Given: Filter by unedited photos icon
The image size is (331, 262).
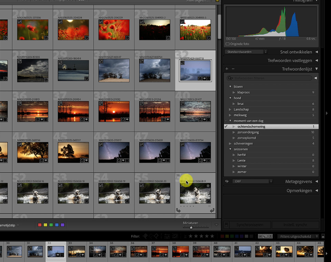Looking at the screenshot, I should (x=175, y=236).
